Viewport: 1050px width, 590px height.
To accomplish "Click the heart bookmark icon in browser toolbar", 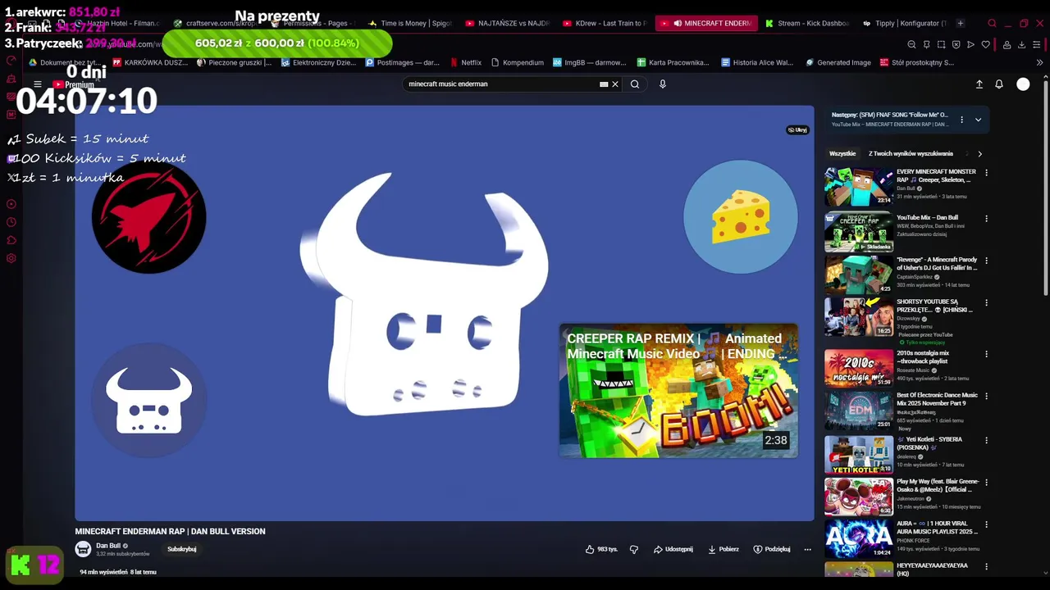I will pos(985,44).
